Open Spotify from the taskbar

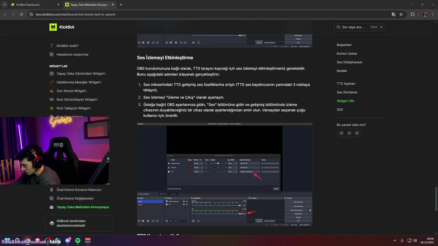[78, 241]
